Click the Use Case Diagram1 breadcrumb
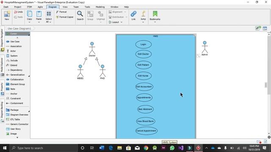 tap(19, 28)
